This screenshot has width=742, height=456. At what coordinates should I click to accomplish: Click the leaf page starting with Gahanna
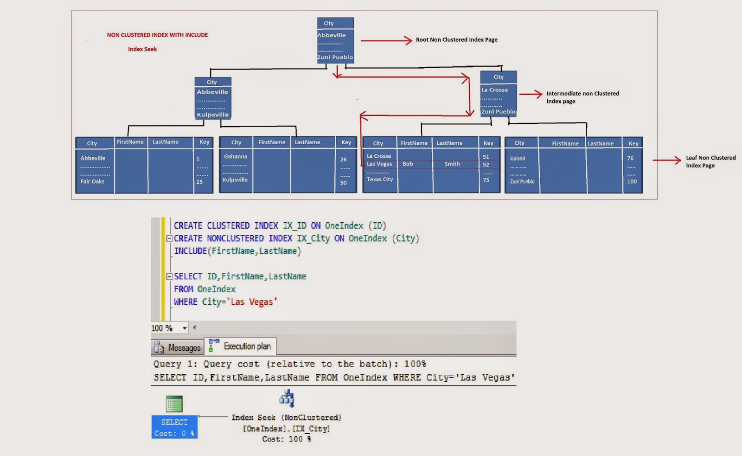(288, 165)
